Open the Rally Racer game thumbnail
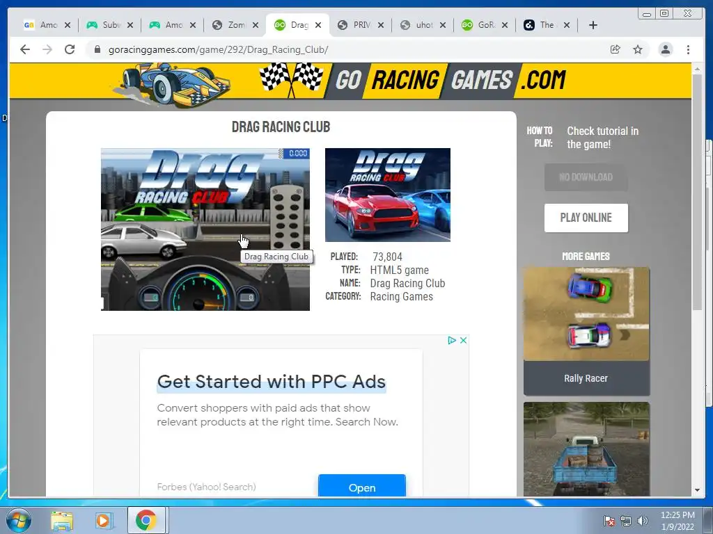 [x=586, y=314]
